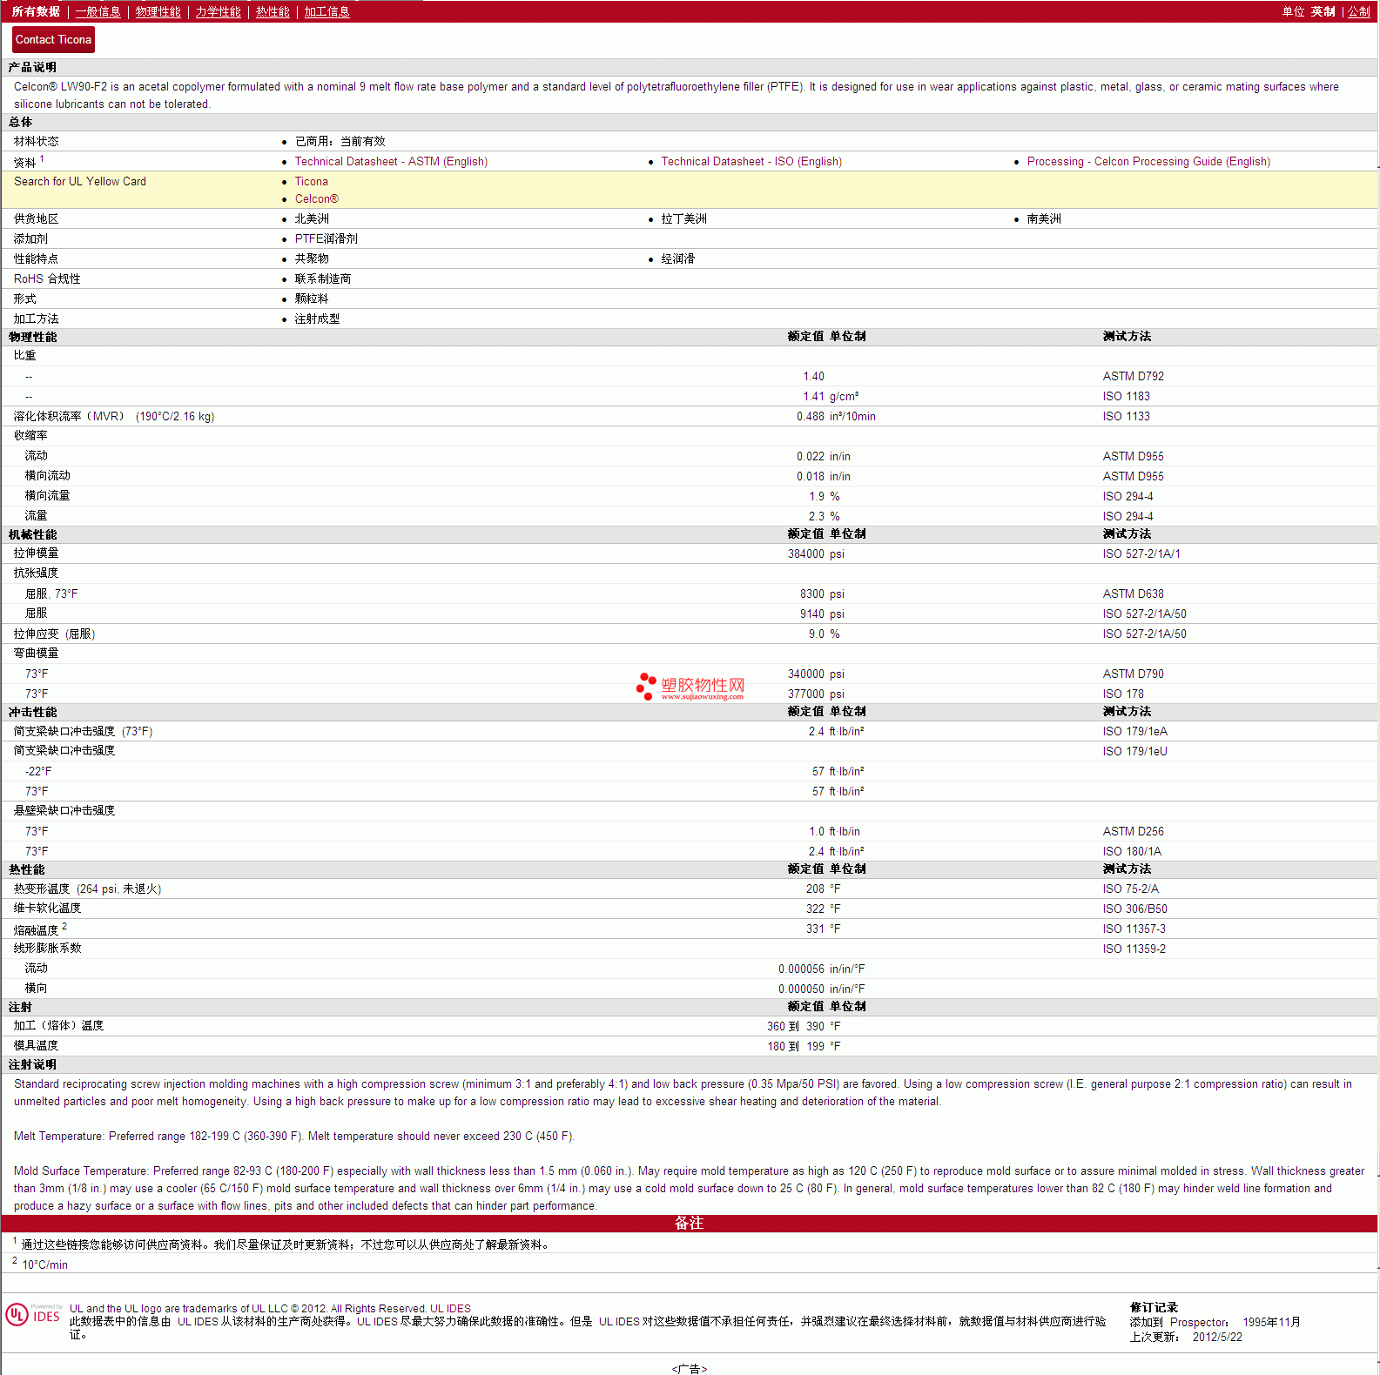The width and height of the screenshot is (1380, 1375).
Task: Open Technical Datasheet - ASTM (English) link
Action: pyautogui.click(x=391, y=161)
